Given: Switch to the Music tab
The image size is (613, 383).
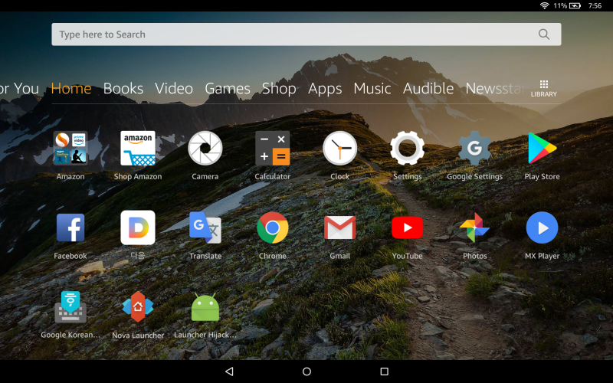Looking at the screenshot, I should pyautogui.click(x=372, y=89).
